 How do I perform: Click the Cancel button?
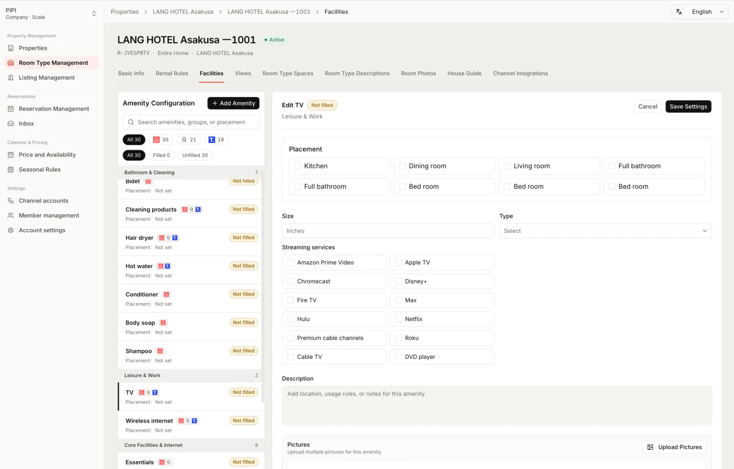point(648,106)
